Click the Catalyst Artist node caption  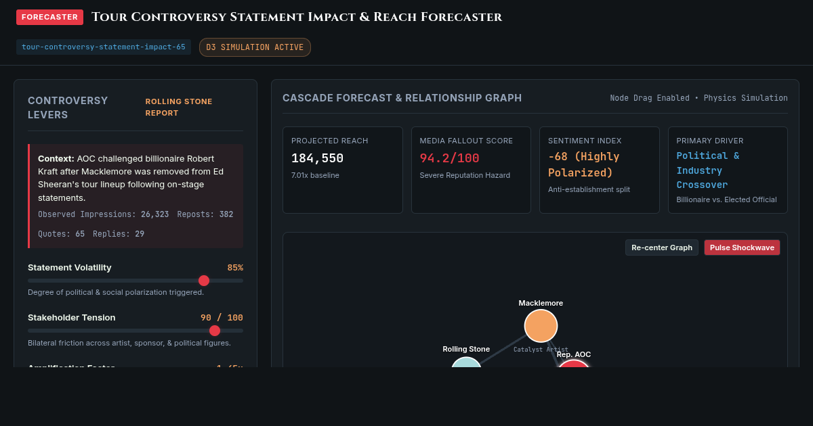(x=541, y=350)
